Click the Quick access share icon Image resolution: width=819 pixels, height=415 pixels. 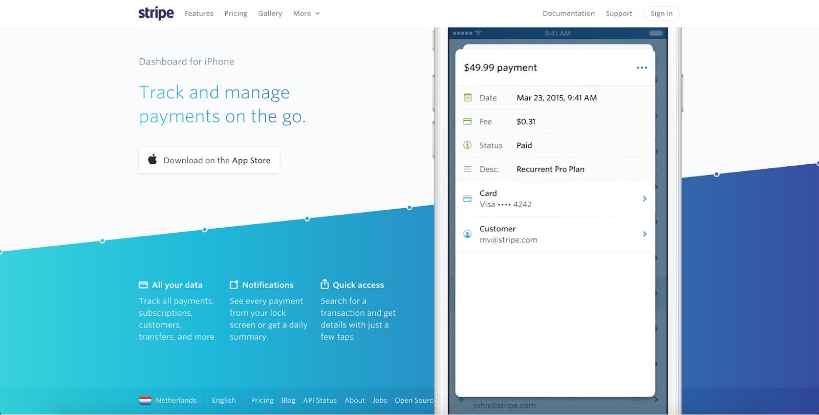pos(325,285)
